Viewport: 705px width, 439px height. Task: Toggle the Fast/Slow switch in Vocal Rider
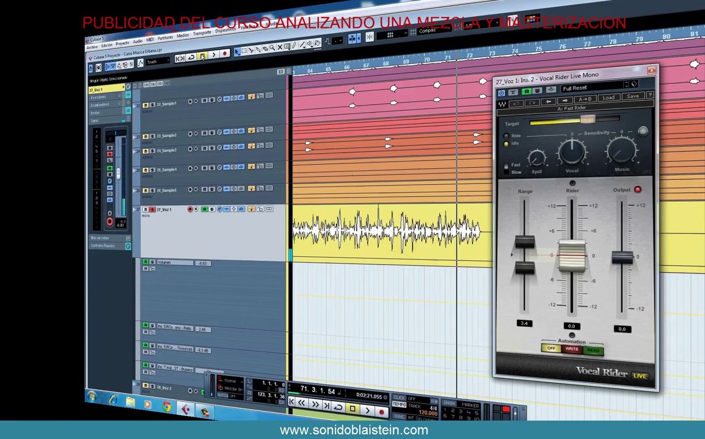click(506, 168)
